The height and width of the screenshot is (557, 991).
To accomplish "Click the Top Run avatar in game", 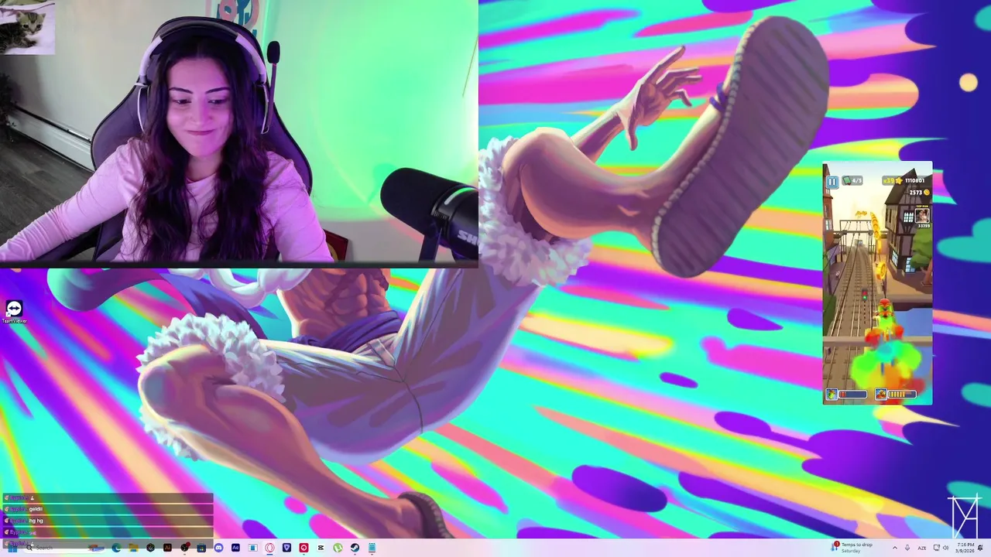I will [922, 216].
